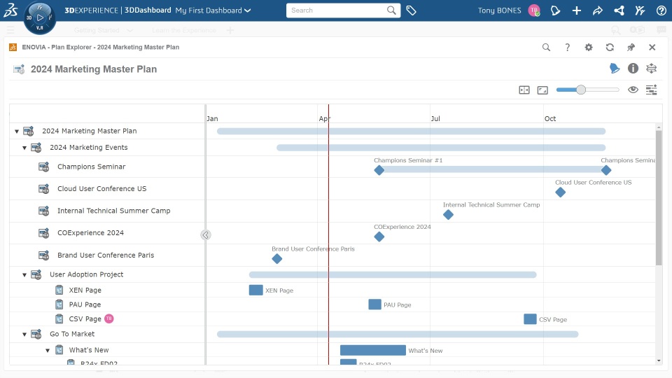Click the PAU Page task bar
This screenshot has height=378, width=672.
(x=374, y=304)
